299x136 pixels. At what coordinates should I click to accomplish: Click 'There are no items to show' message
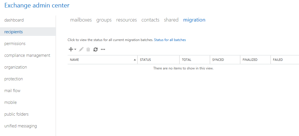(183, 68)
